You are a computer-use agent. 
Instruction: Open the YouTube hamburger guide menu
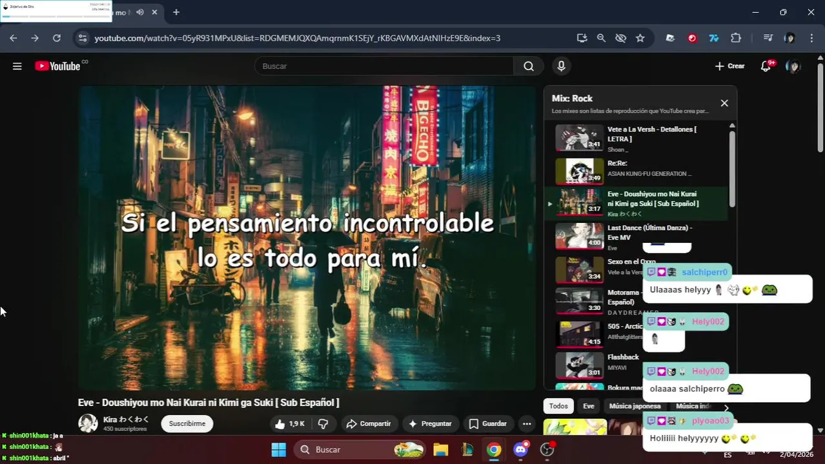(17, 66)
